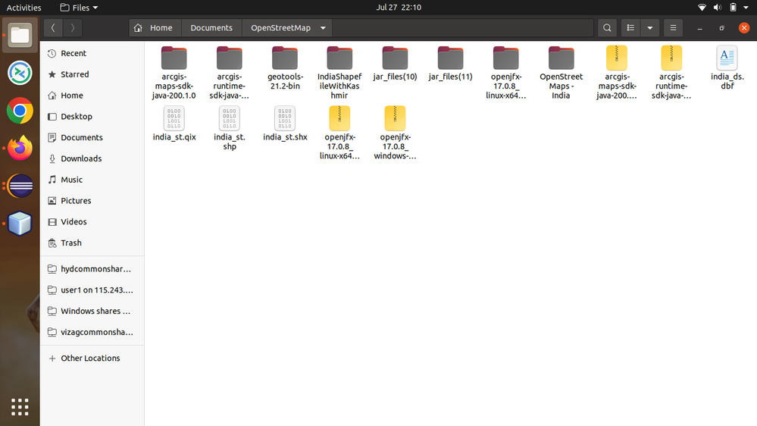
Task: Open Videos in the sidebar
Action: (x=92, y=221)
